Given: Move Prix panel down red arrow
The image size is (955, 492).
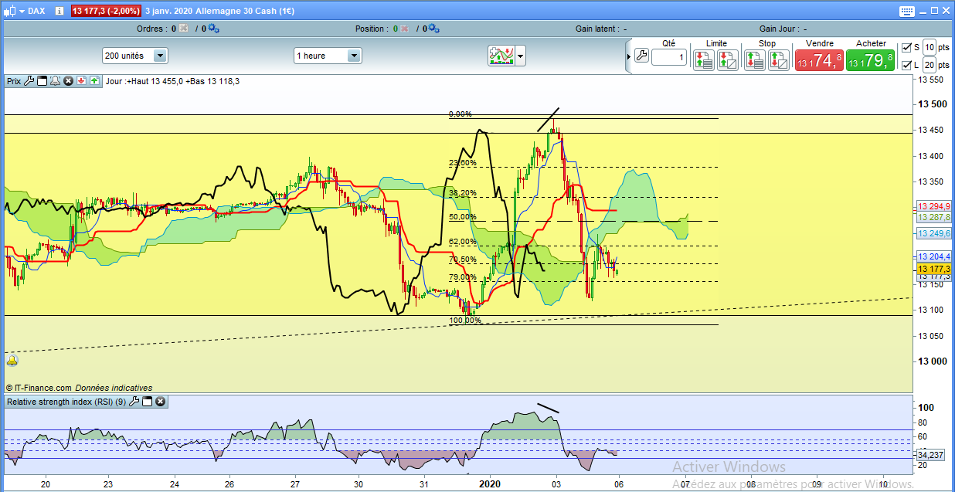Looking at the screenshot, I should (x=81, y=80).
